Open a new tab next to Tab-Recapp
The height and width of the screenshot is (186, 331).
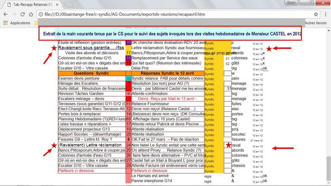tap(68, 5)
